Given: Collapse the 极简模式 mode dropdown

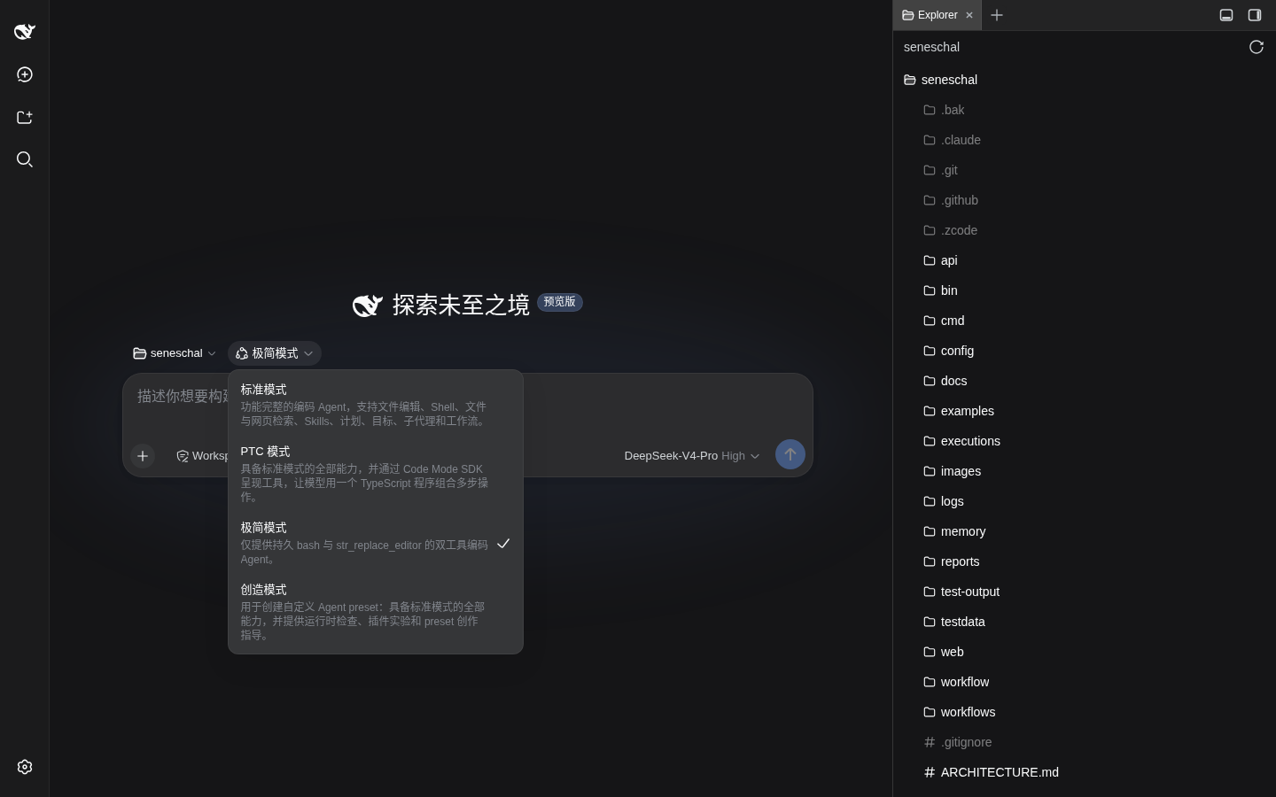Looking at the screenshot, I should tap(275, 353).
